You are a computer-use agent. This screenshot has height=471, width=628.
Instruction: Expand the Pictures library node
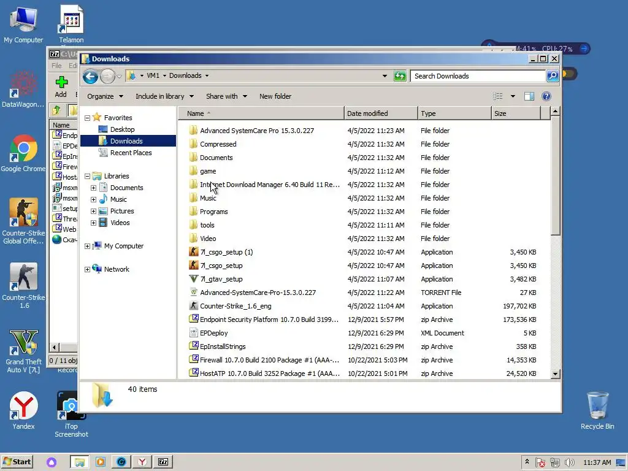[x=93, y=211]
